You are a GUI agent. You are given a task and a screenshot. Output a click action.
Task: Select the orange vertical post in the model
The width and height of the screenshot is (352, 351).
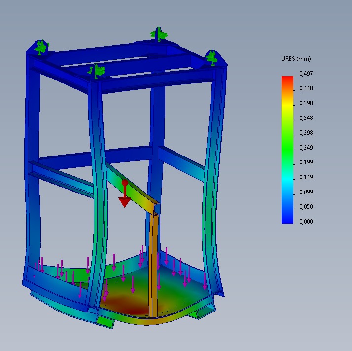[154, 262]
